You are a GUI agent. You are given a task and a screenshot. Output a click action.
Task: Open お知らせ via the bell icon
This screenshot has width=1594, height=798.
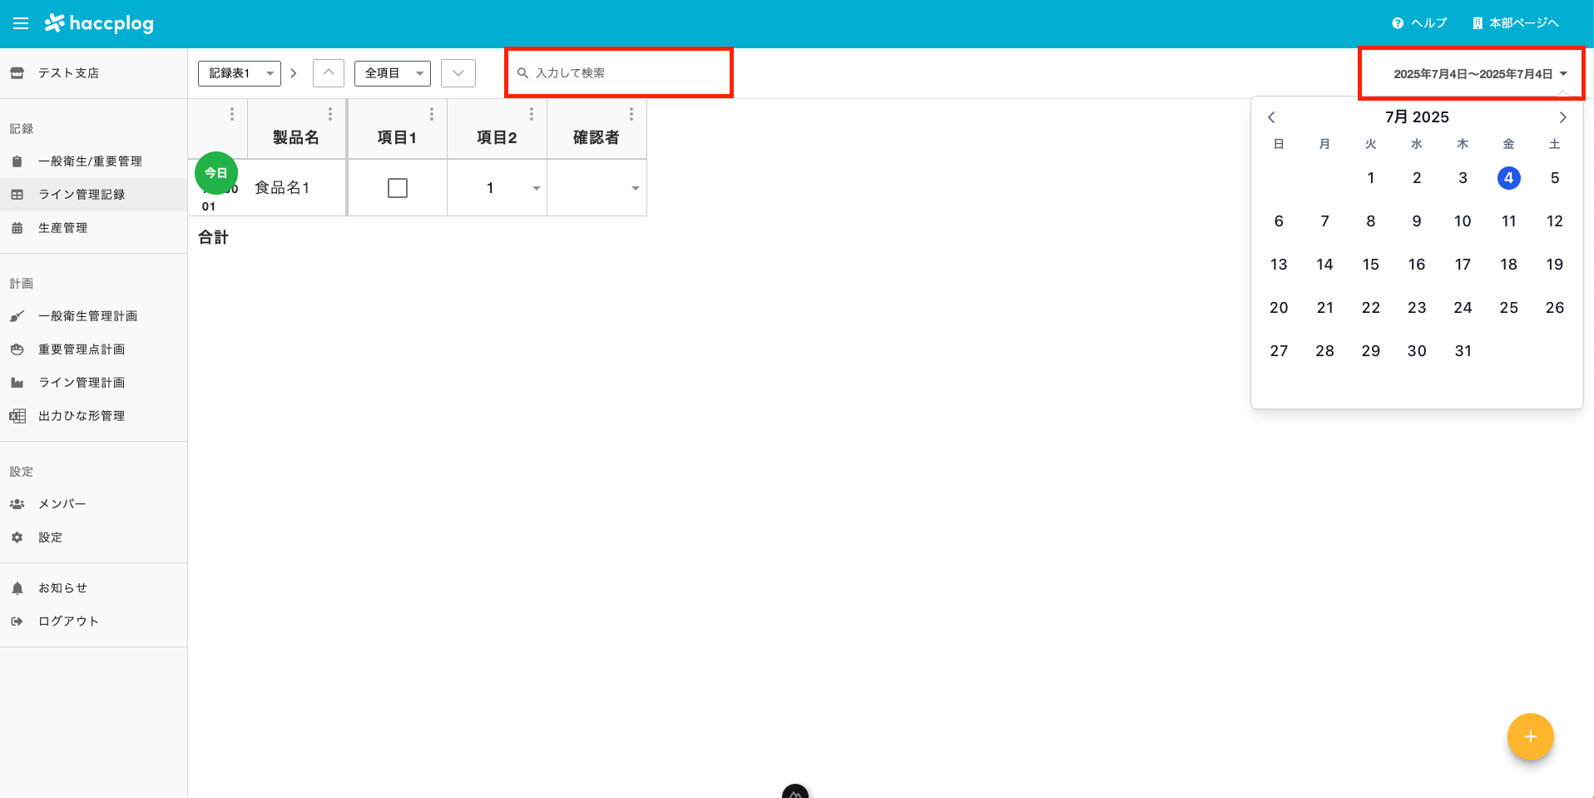click(x=18, y=587)
